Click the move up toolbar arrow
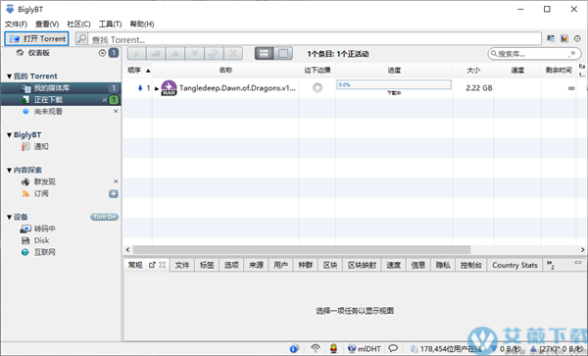The height and width of the screenshot is (356, 588). 175,54
